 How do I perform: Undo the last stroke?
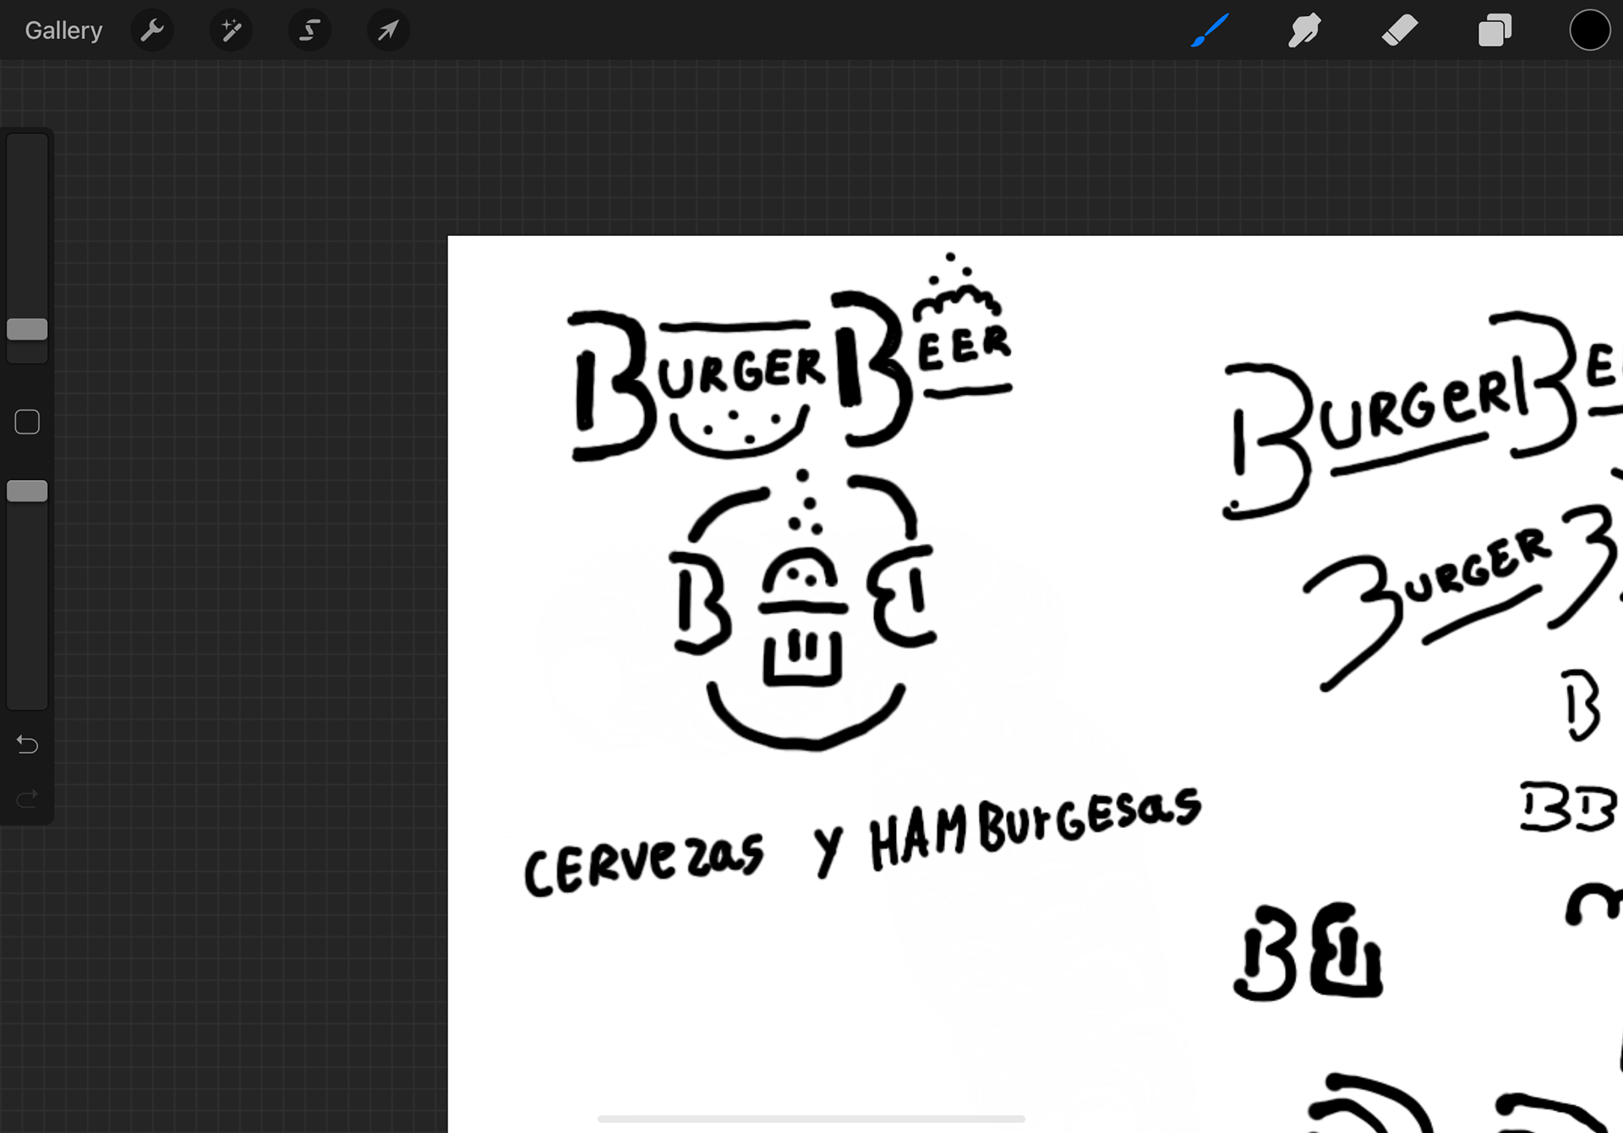[x=27, y=744]
